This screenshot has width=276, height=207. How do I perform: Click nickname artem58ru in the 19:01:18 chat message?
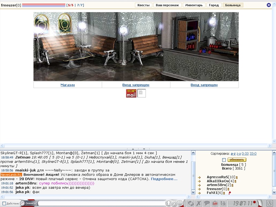point(26,183)
